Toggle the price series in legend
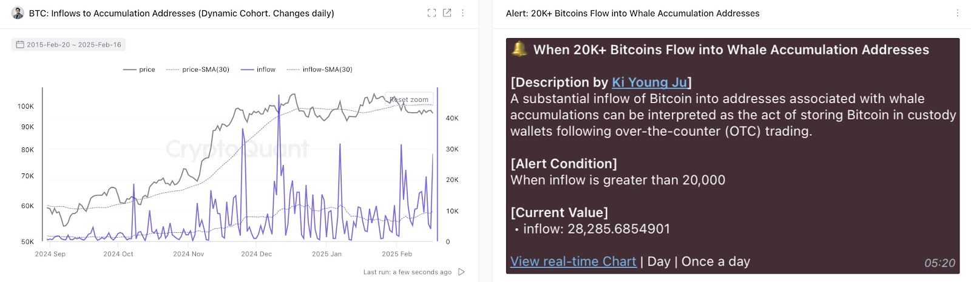 pyautogui.click(x=140, y=69)
